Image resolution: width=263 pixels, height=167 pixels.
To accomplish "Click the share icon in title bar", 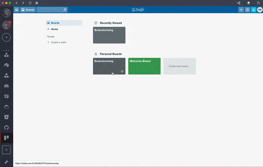I will 239,3.
